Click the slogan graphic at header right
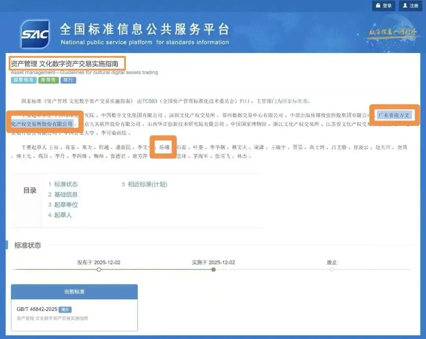 392,32
